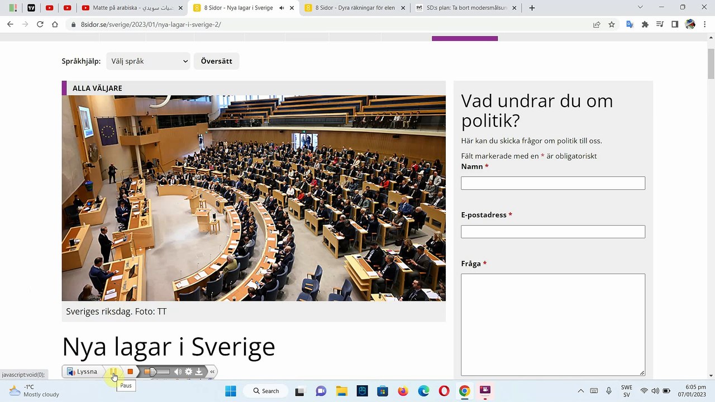Open File Explorer from taskbar

341,391
